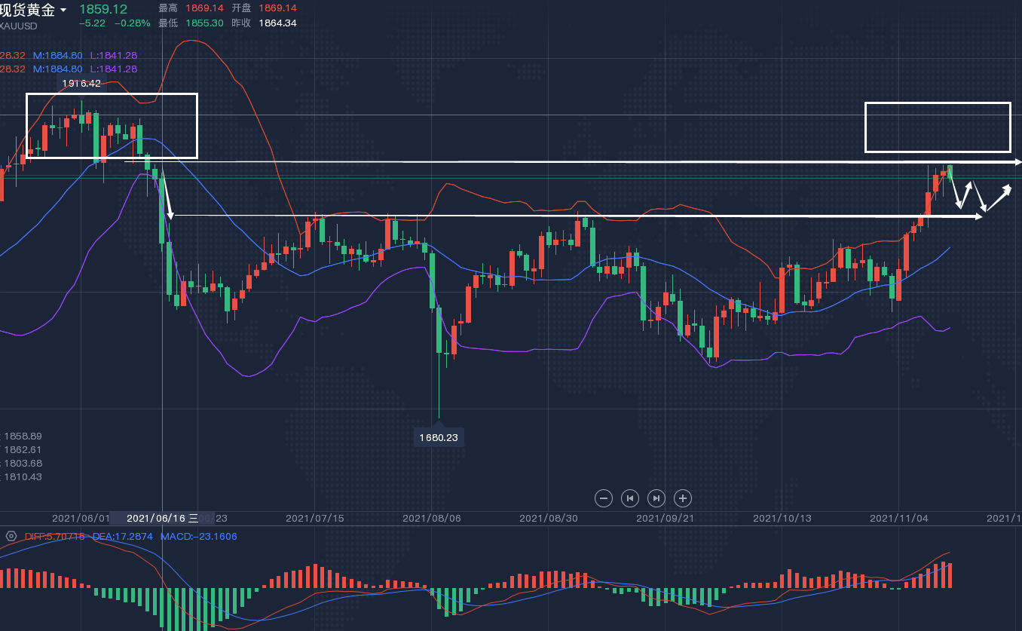Click the 2021/10/13 date on time axis

coord(782,518)
